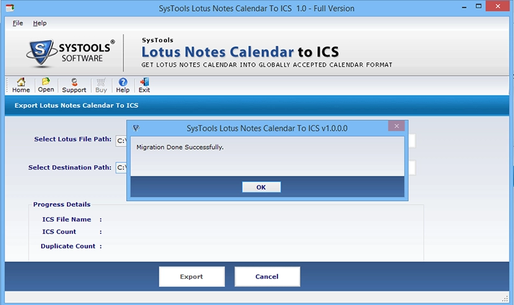Image resolution: width=514 pixels, height=305 pixels.
Task: Confirm the migration dialog with OK
Action: click(x=261, y=187)
